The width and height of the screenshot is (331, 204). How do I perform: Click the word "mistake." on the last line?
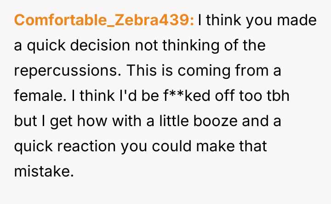(44, 172)
